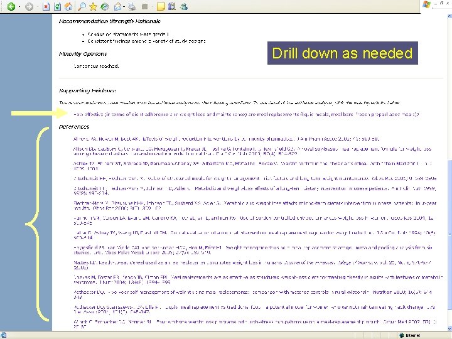This screenshot has height=339, width=452.
Task: Open Ditschuneit 'Value of structured meals' reference
Action: 255,178
